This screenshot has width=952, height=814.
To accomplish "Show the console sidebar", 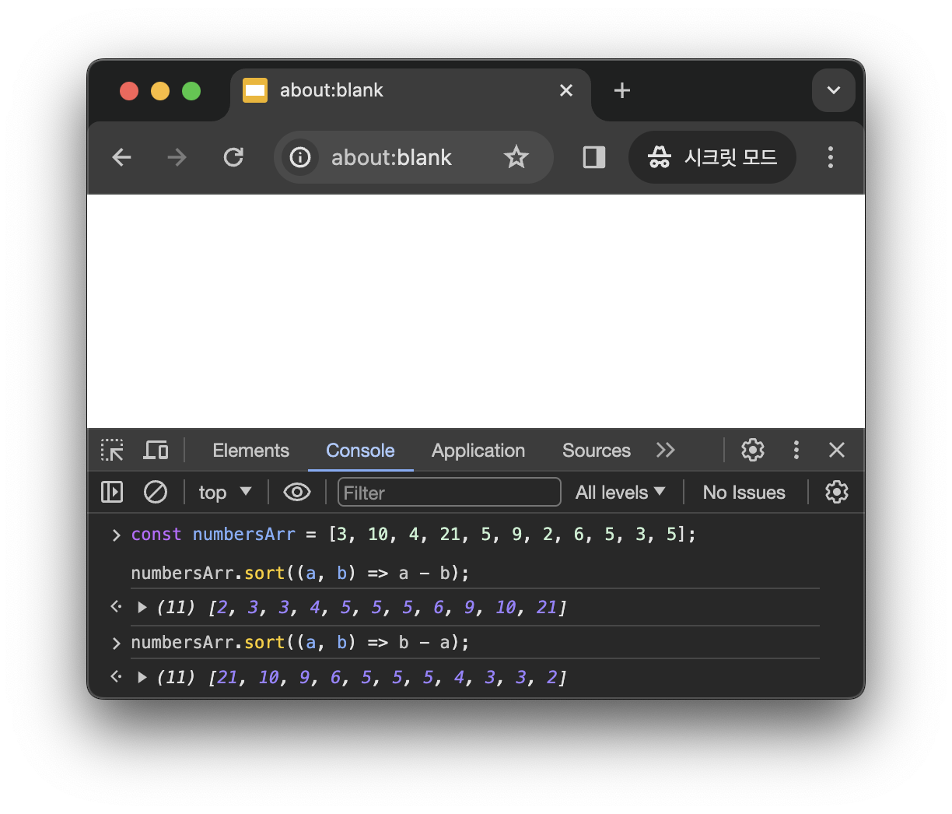I will pyautogui.click(x=112, y=492).
